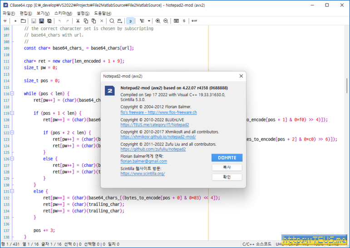Delete selection with the X toolbar icon
The image size is (350, 248).
102,21
